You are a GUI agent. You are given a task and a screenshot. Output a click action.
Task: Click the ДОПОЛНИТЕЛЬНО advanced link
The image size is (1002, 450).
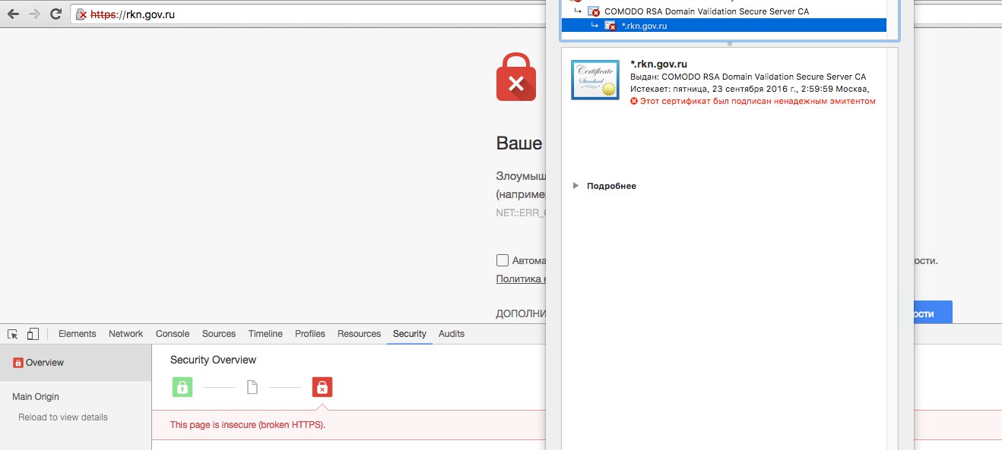pos(521,313)
